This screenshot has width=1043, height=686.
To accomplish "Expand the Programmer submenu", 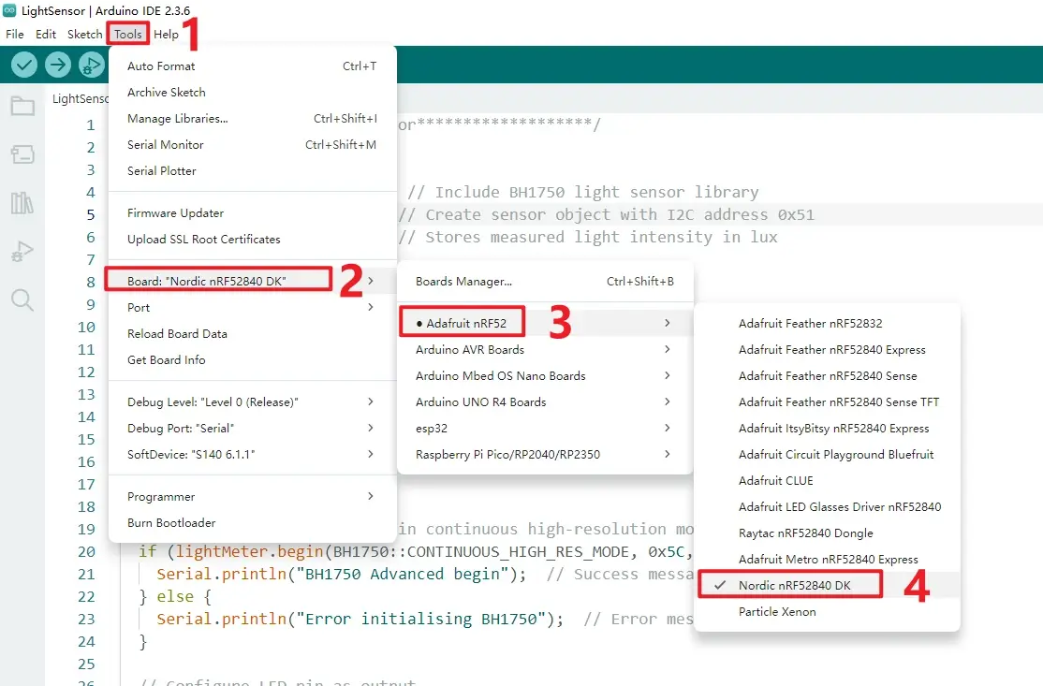I will pos(253,497).
